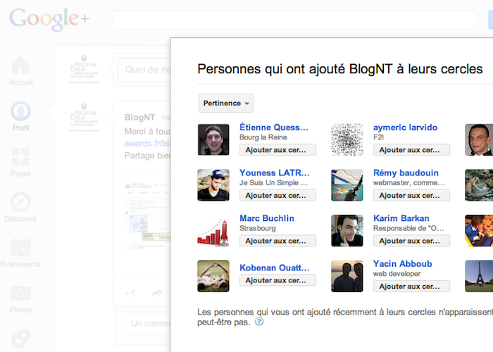The width and height of the screenshot is (493, 352).
Task: Add Yacin Abboub to circles
Action: coord(411,287)
